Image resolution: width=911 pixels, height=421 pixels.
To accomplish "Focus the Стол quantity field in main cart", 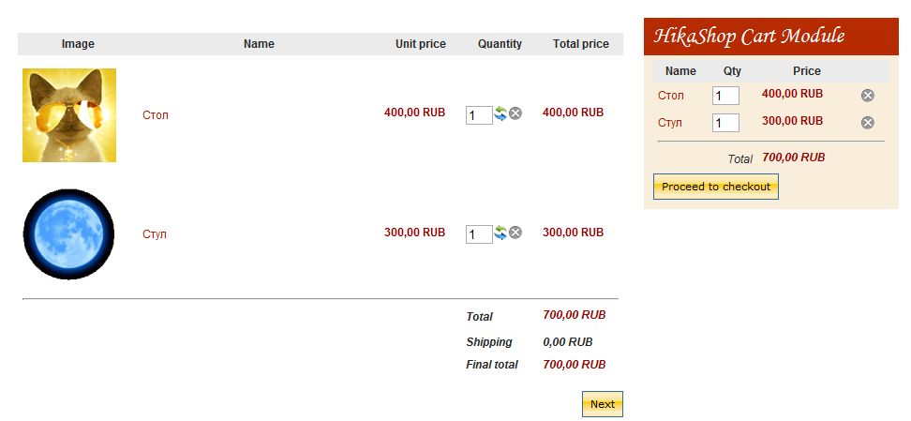I will tap(478, 115).
